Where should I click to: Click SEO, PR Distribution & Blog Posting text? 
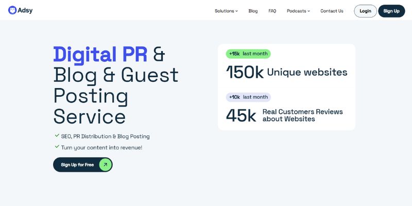(x=106, y=136)
